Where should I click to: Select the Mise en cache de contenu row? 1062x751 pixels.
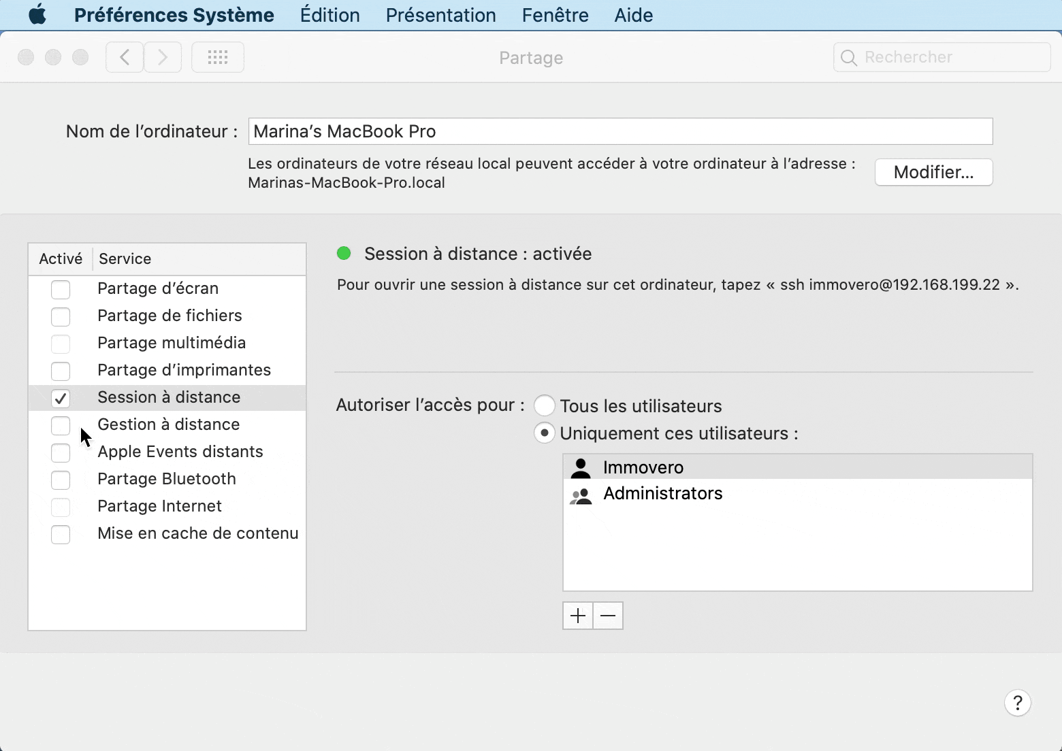pyautogui.click(x=167, y=533)
